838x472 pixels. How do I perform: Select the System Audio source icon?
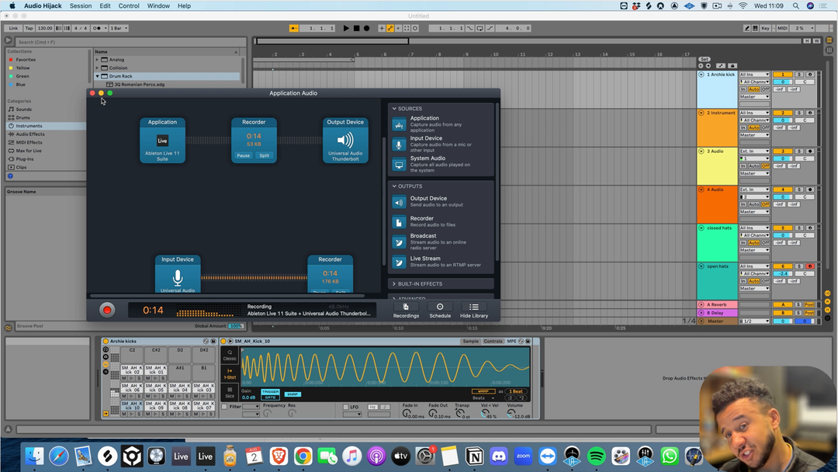click(399, 165)
